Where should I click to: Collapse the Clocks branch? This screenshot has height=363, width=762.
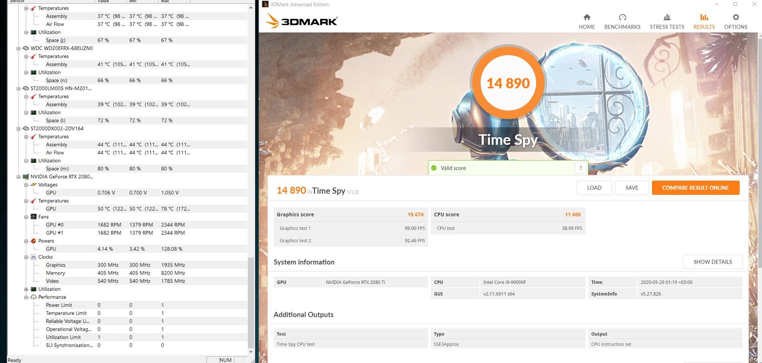[26, 257]
